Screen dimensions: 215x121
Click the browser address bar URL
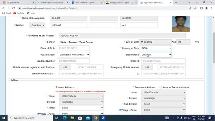pos(50,8)
